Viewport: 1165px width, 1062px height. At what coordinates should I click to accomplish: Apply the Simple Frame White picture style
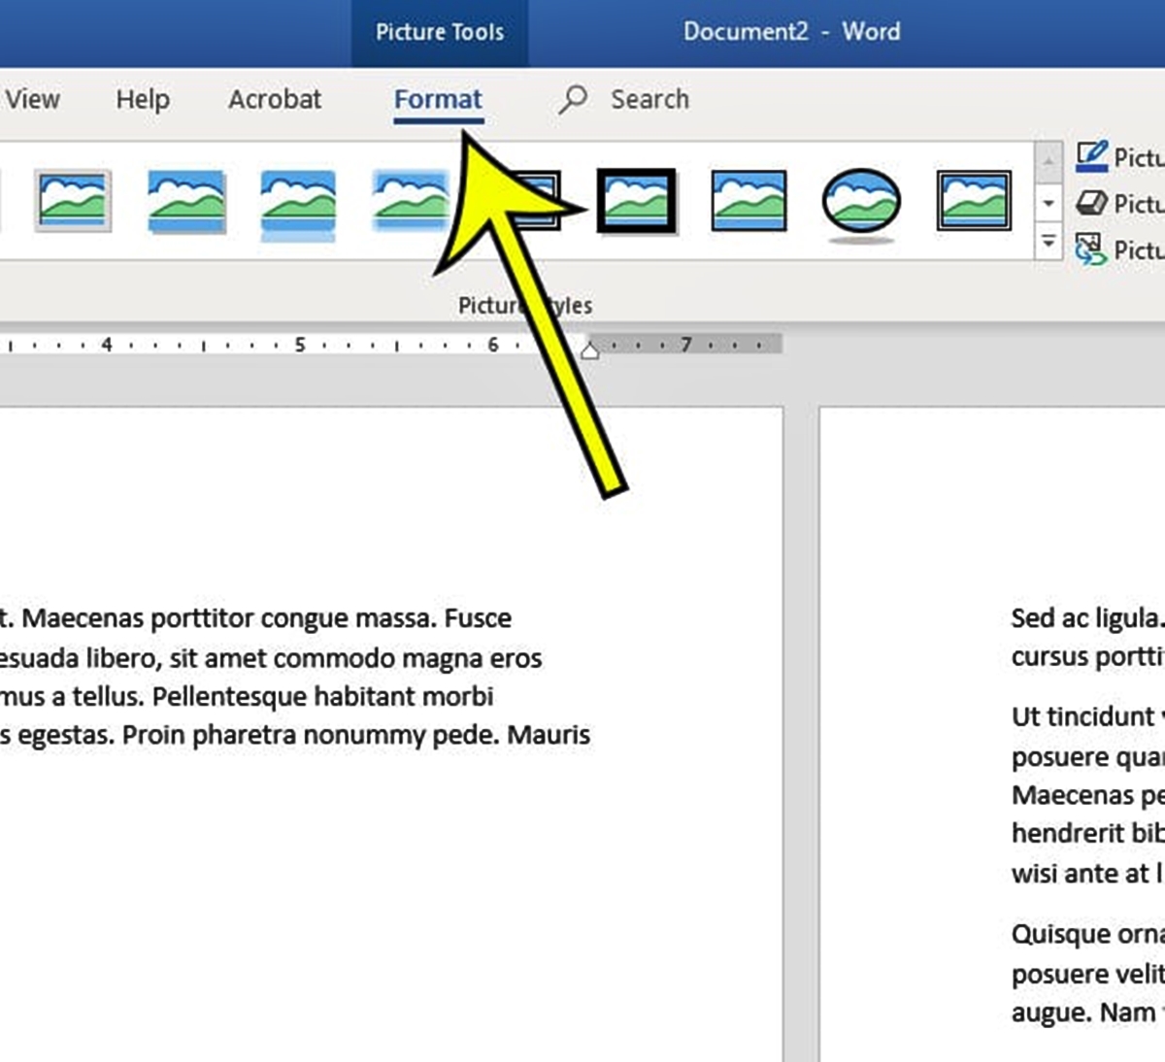(x=75, y=201)
